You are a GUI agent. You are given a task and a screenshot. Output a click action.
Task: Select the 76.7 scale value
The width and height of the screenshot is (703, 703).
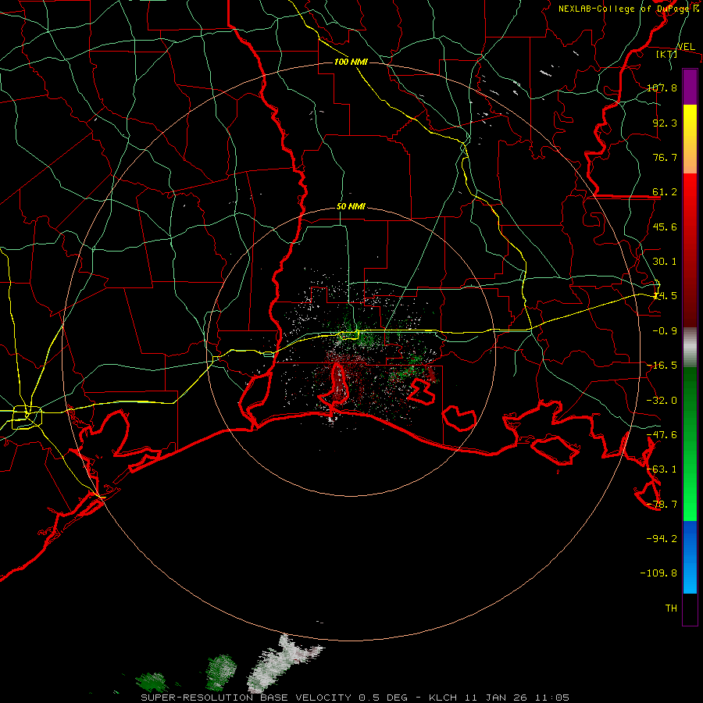(665, 157)
